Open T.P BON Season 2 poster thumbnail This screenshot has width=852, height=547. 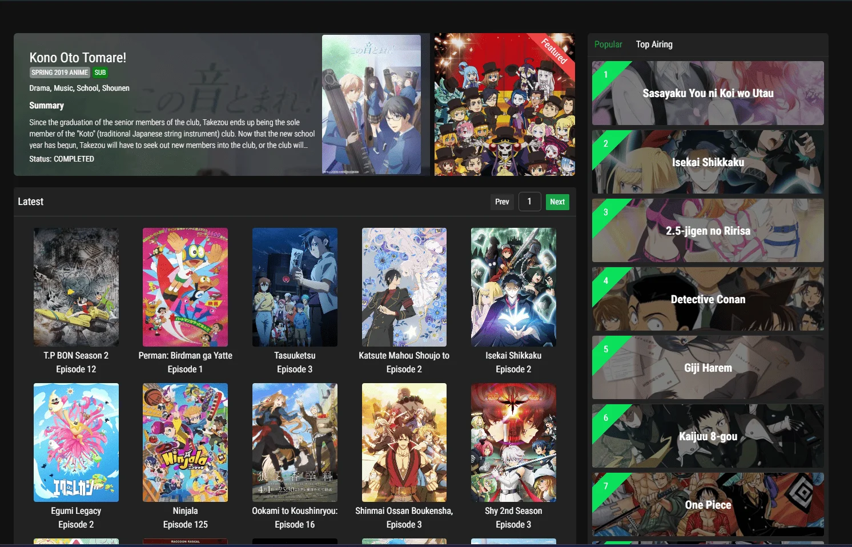point(76,287)
